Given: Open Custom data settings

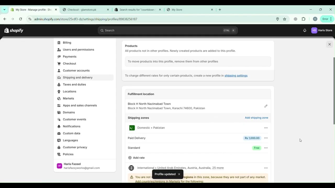Looking at the screenshot, I should 85,133.
